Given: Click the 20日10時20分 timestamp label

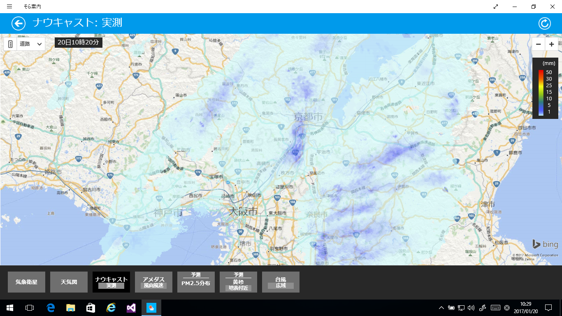Looking at the screenshot, I should pyautogui.click(x=78, y=42).
